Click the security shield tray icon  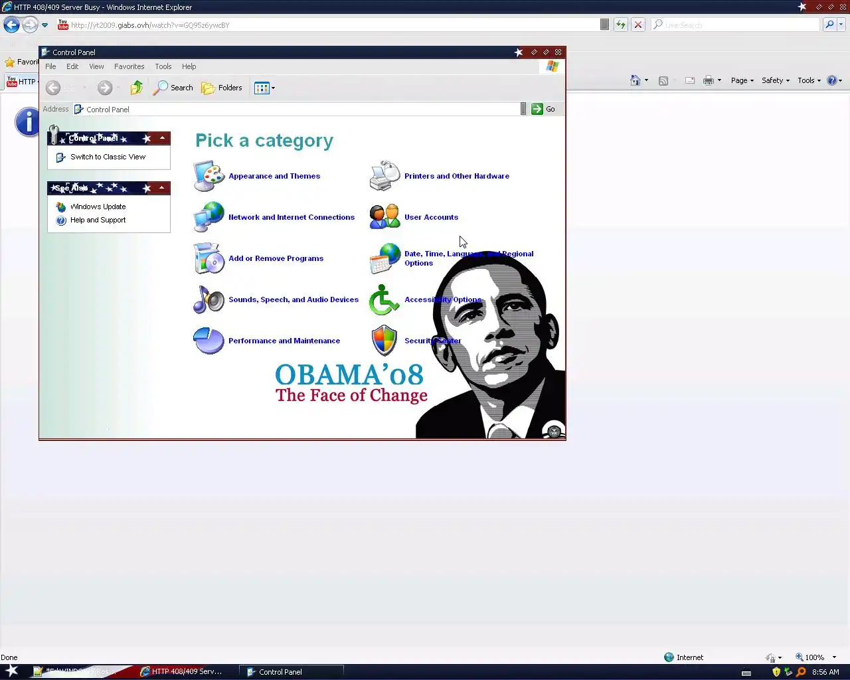[776, 672]
